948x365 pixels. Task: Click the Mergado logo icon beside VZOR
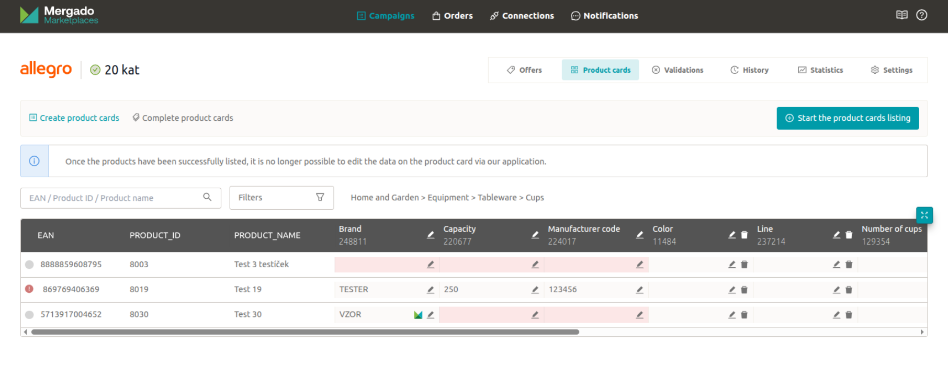pyautogui.click(x=418, y=315)
